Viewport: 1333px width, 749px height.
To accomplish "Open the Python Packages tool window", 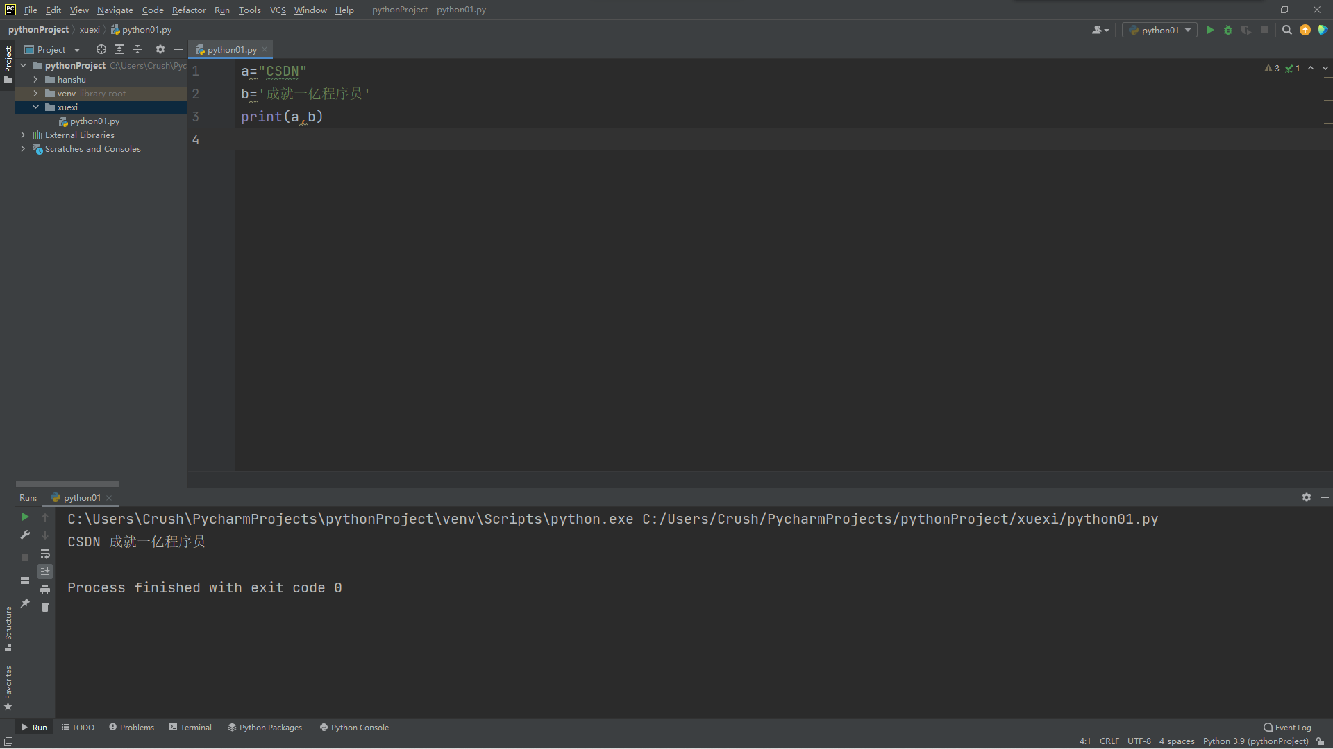I will coord(265,727).
